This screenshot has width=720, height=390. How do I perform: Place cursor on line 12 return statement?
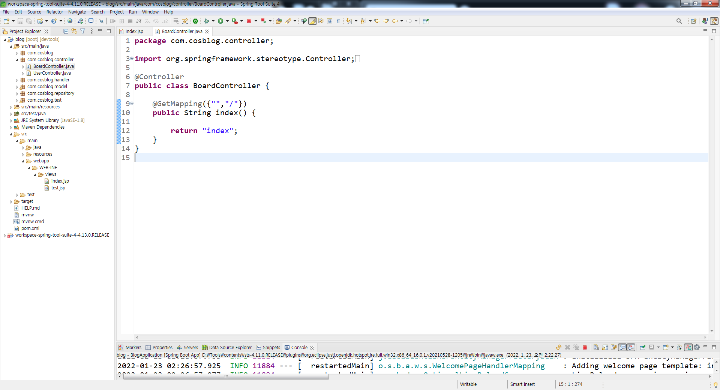(x=204, y=130)
